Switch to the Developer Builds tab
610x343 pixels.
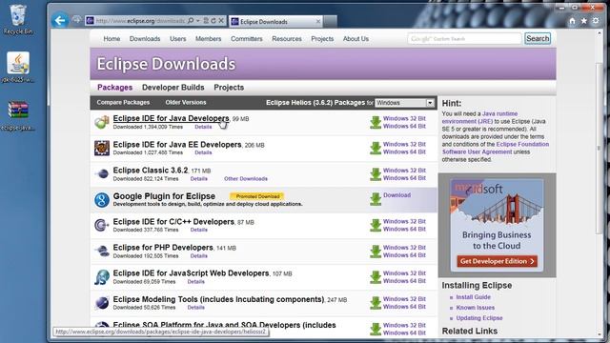[x=173, y=88]
